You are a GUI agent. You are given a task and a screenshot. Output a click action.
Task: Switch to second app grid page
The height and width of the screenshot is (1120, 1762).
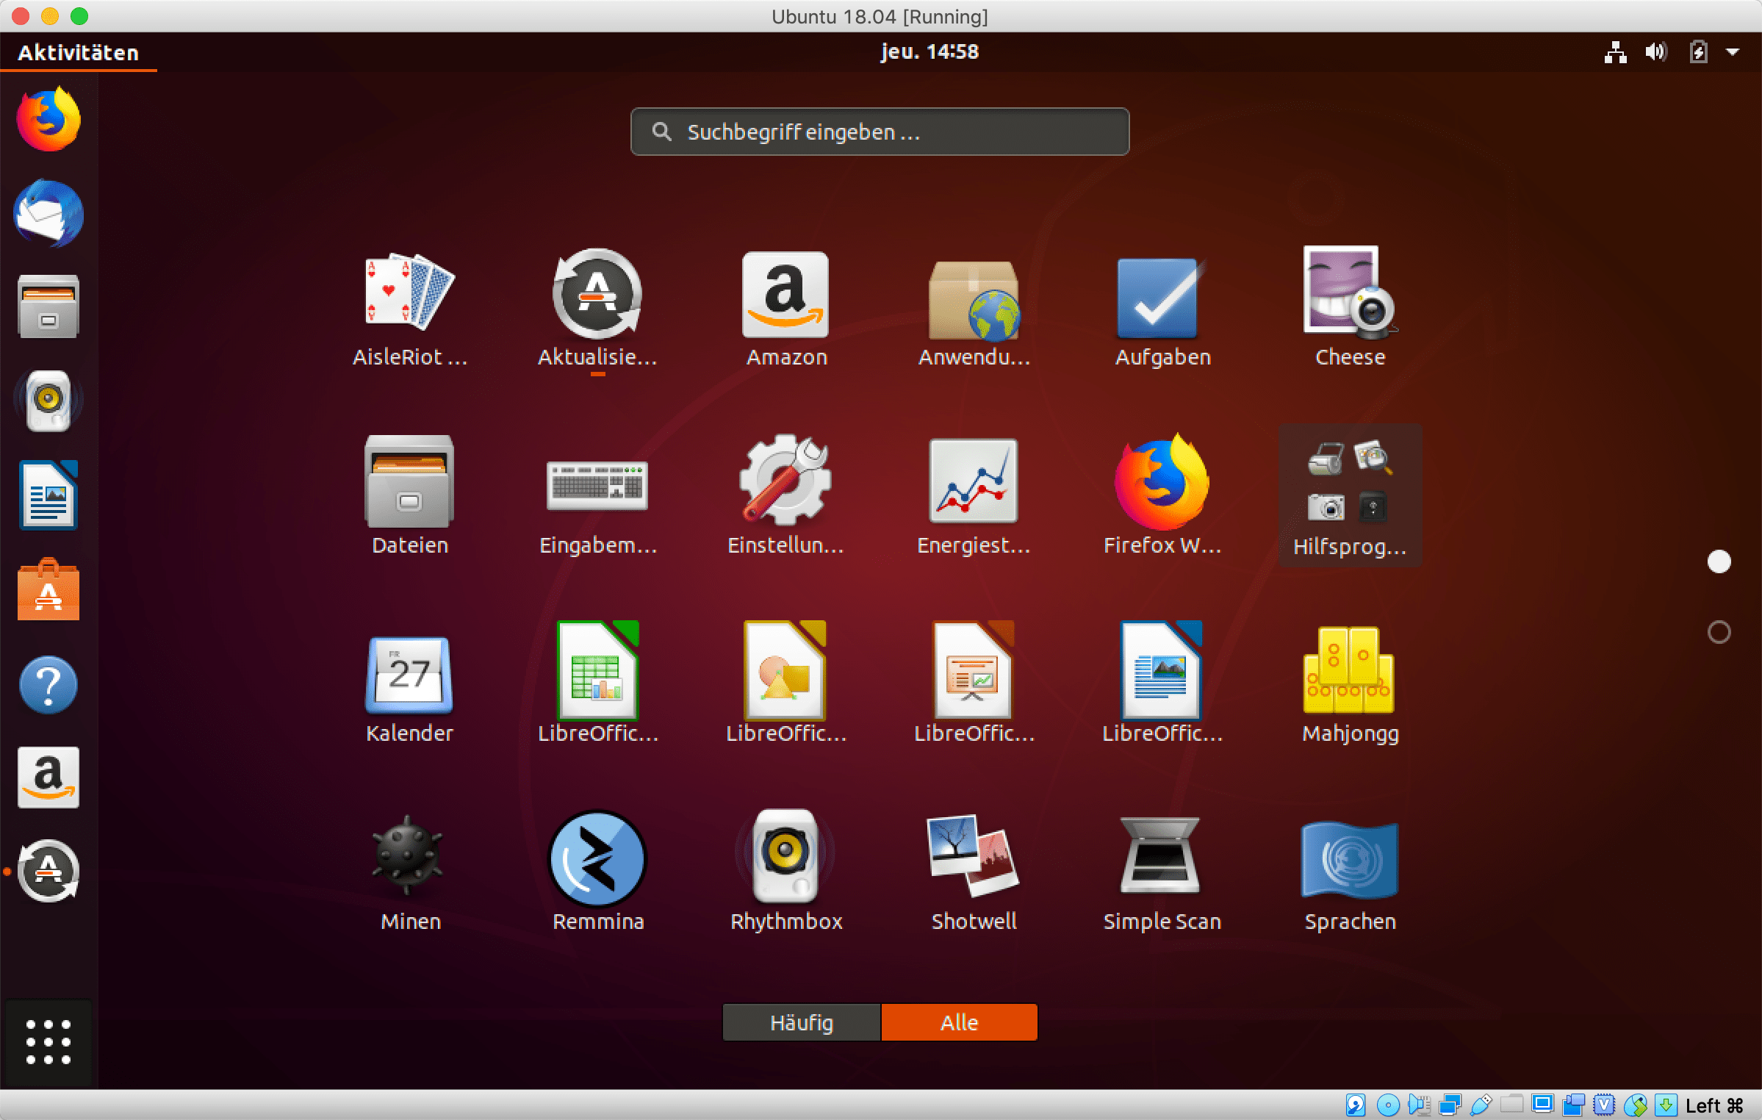point(1719,632)
